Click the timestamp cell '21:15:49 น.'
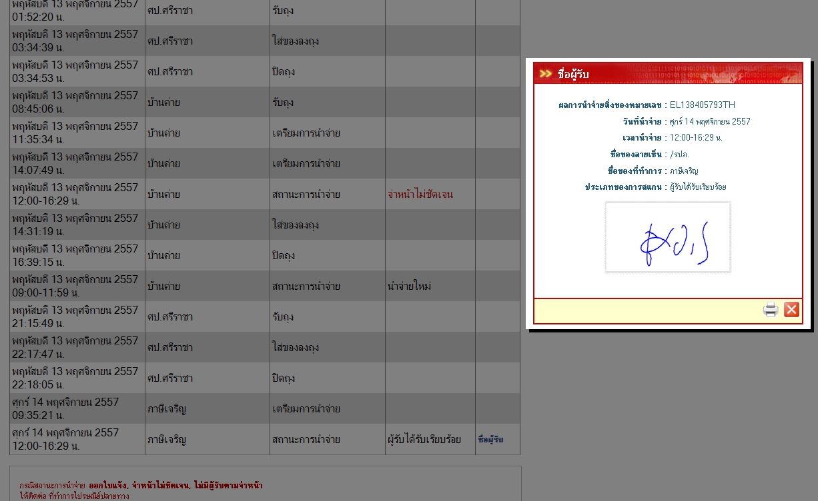The width and height of the screenshot is (818, 501). [x=77, y=316]
